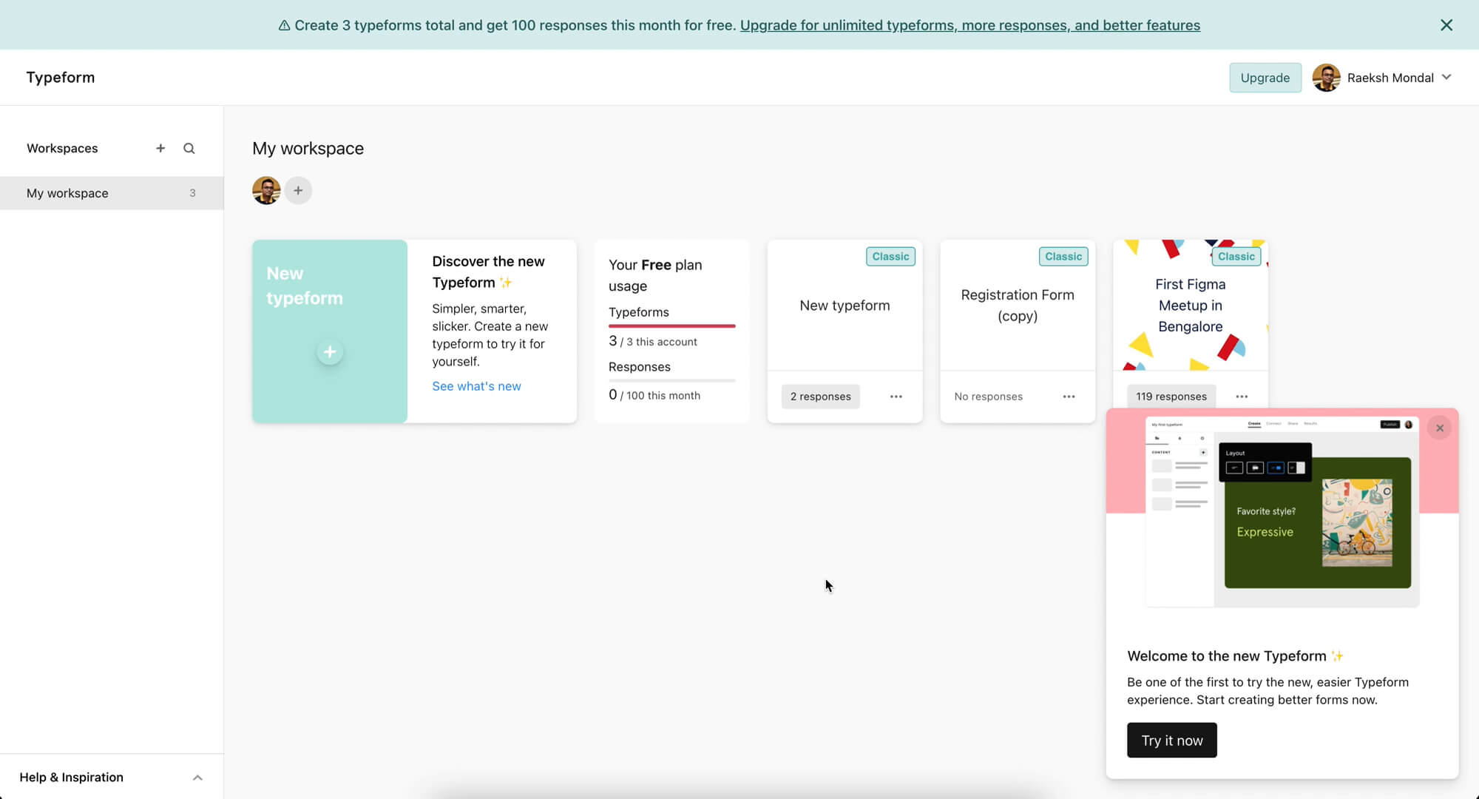Click the Typeforms usage progress bar
This screenshot has height=799, width=1479.
click(671, 326)
